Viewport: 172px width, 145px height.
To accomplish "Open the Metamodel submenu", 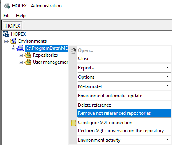I will point(124,86).
